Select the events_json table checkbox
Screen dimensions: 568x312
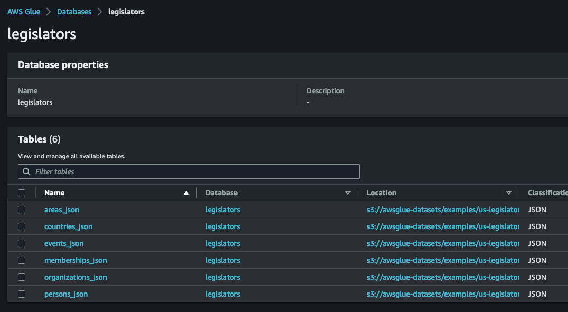[x=22, y=243]
